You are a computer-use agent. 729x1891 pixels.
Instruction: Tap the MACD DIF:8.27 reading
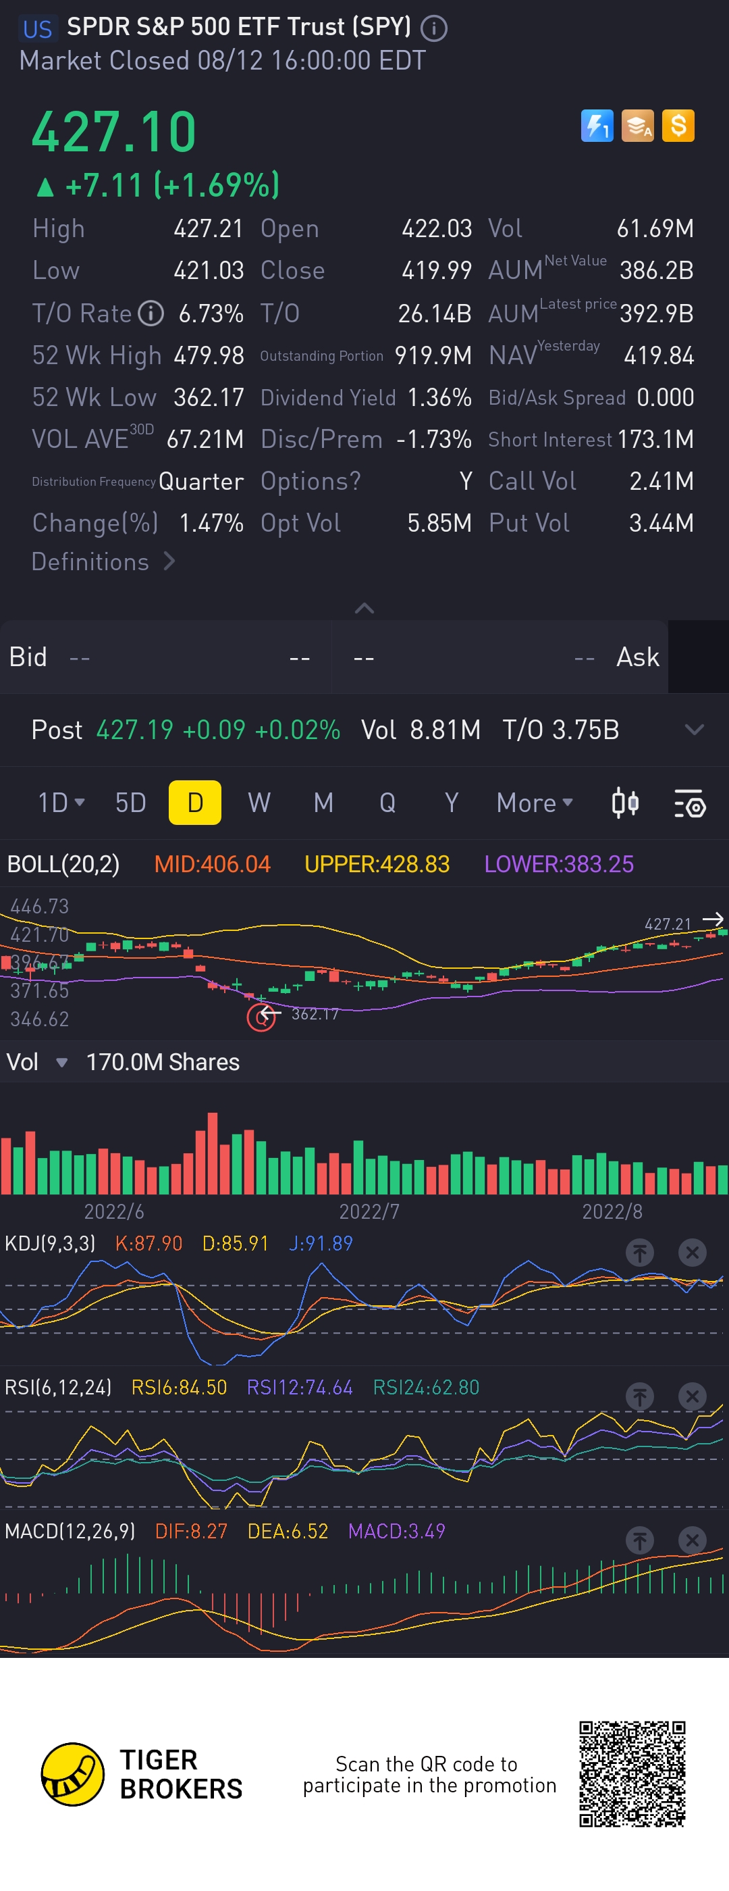click(x=192, y=1530)
